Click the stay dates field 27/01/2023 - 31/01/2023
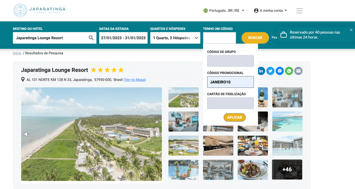This screenshot has height=189, width=355. [x=123, y=38]
